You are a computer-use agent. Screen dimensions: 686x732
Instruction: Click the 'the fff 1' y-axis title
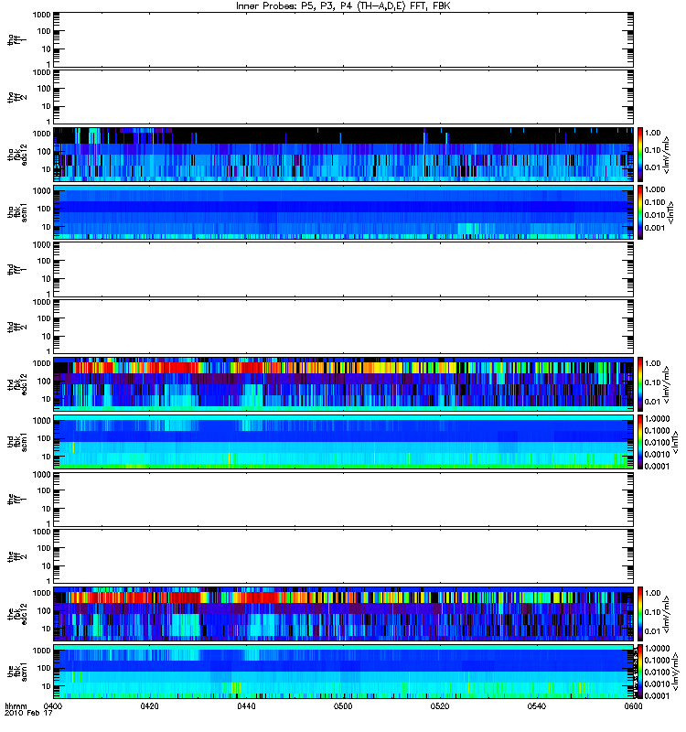coord(17,499)
